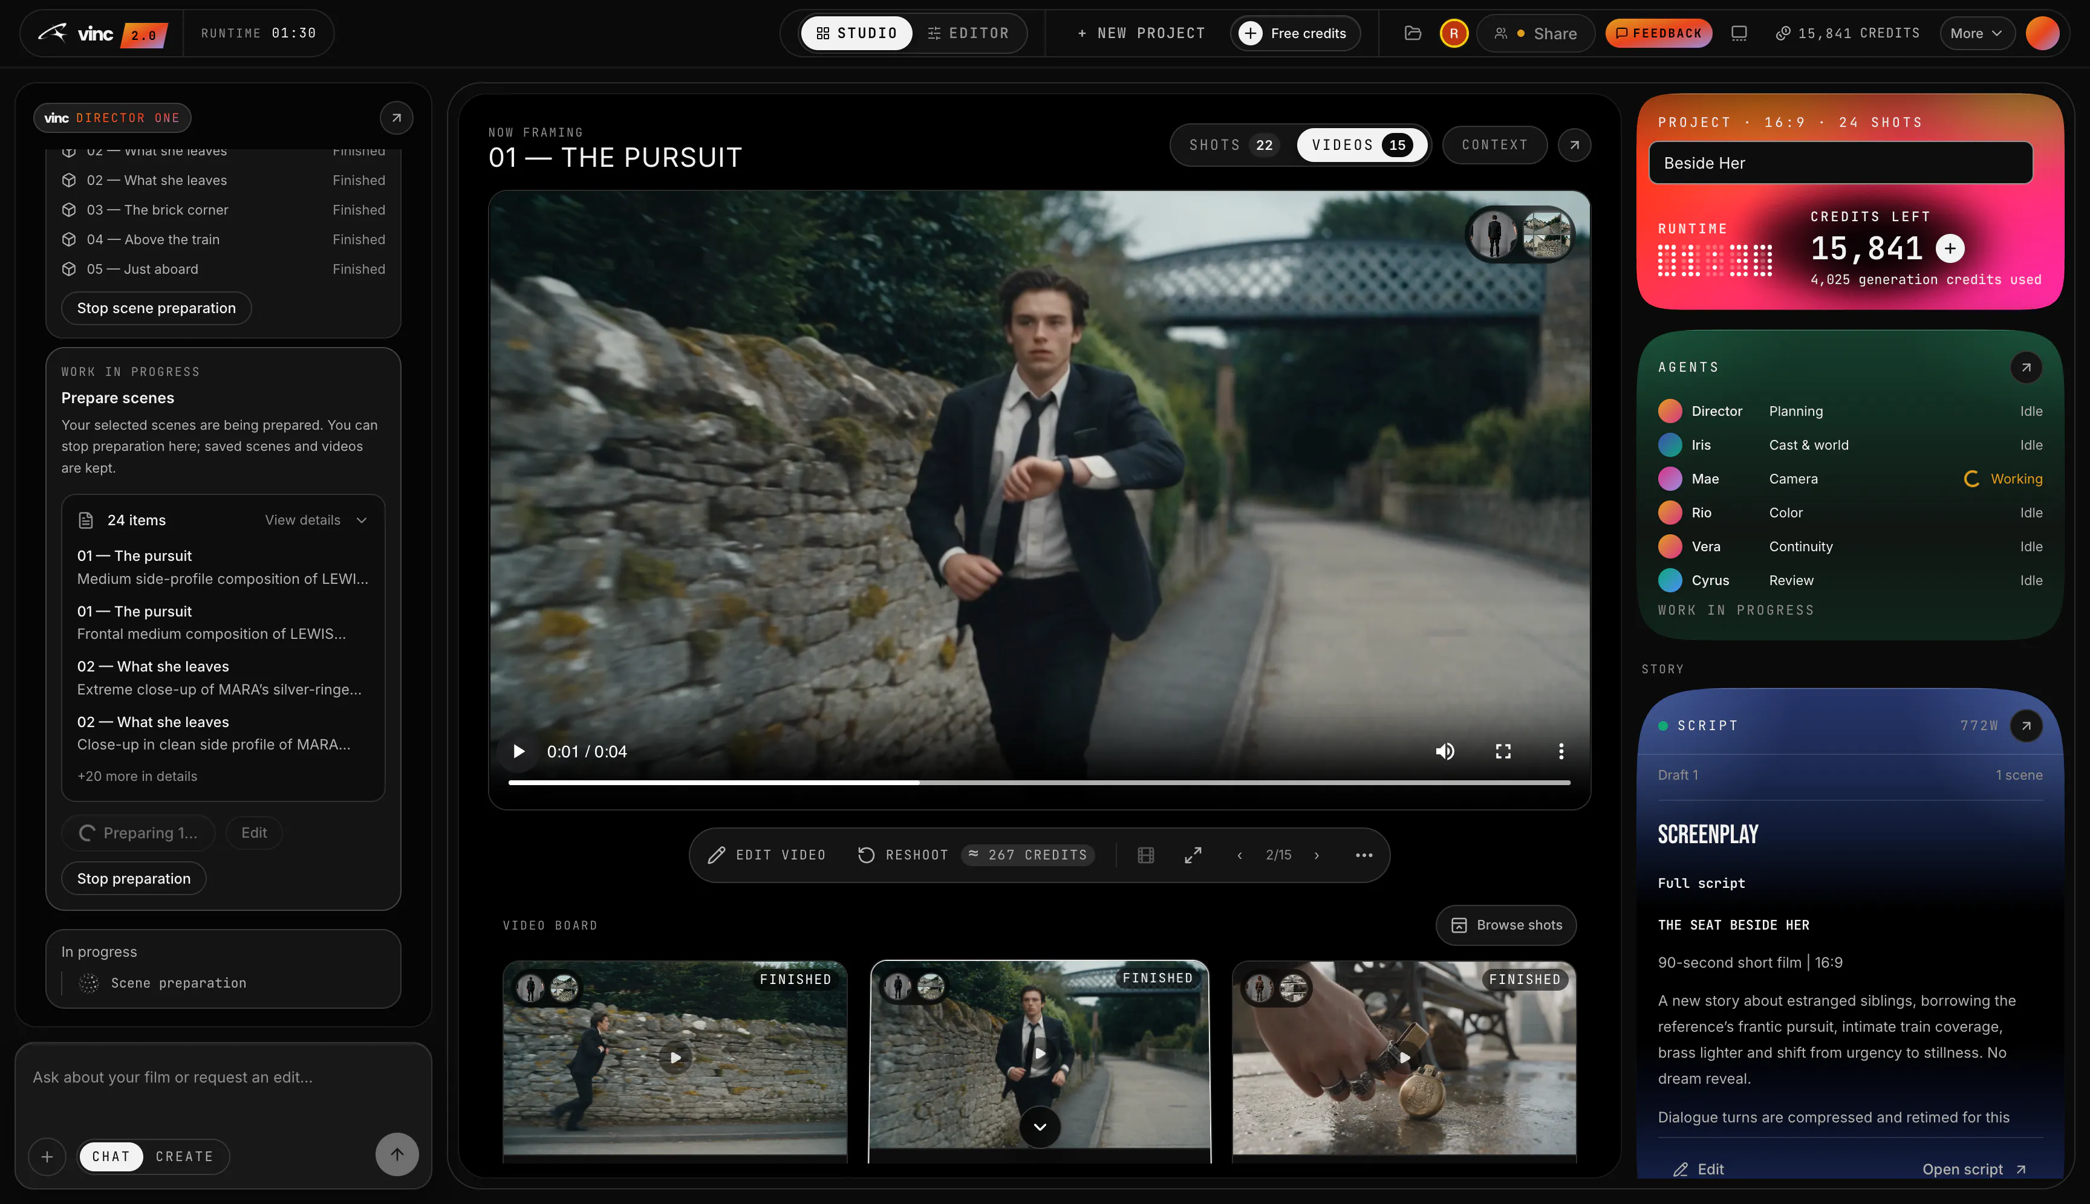Screen dimensions: 2090x1204
Task: Click the Stop preparation button
Action: (x=133, y=878)
